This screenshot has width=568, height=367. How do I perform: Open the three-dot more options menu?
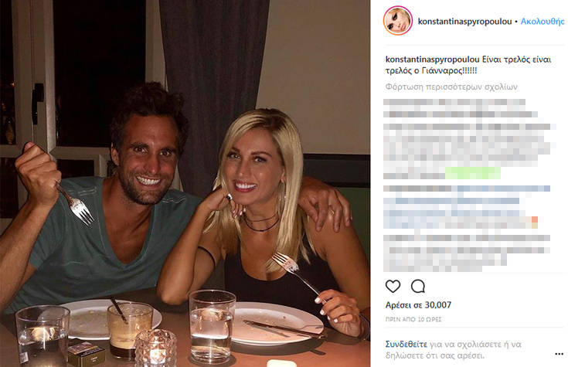559,354
